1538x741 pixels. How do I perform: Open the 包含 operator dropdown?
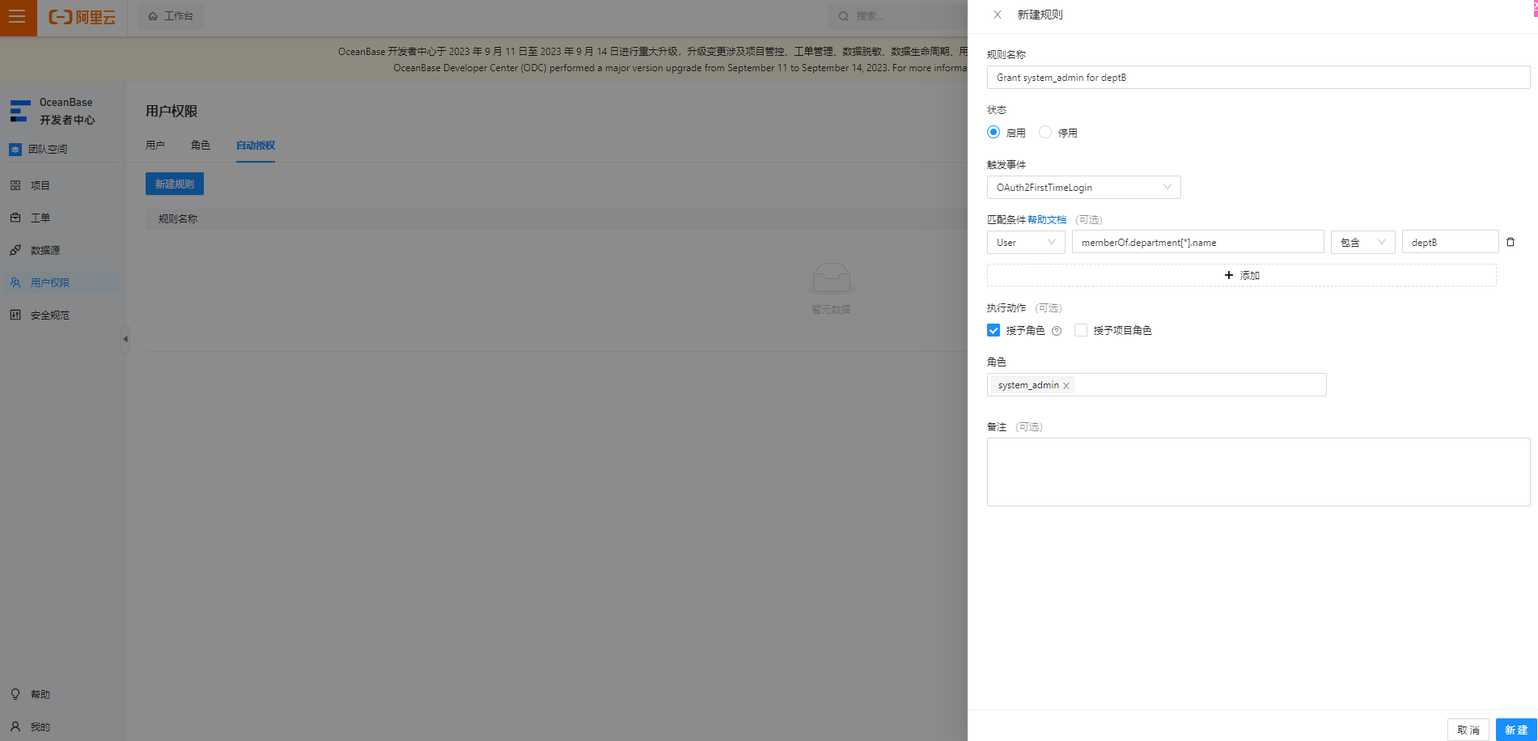pyautogui.click(x=1363, y=242)
